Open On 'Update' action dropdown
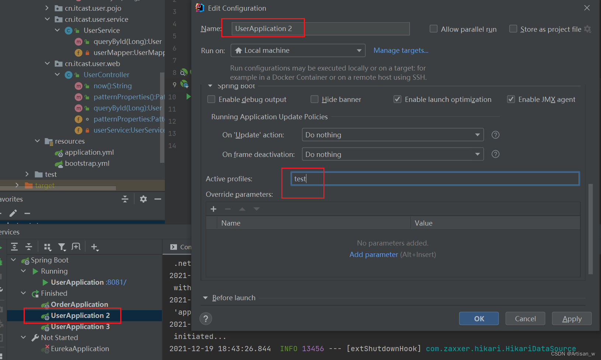This screenshot has width=601, height=360. [393, 135]
